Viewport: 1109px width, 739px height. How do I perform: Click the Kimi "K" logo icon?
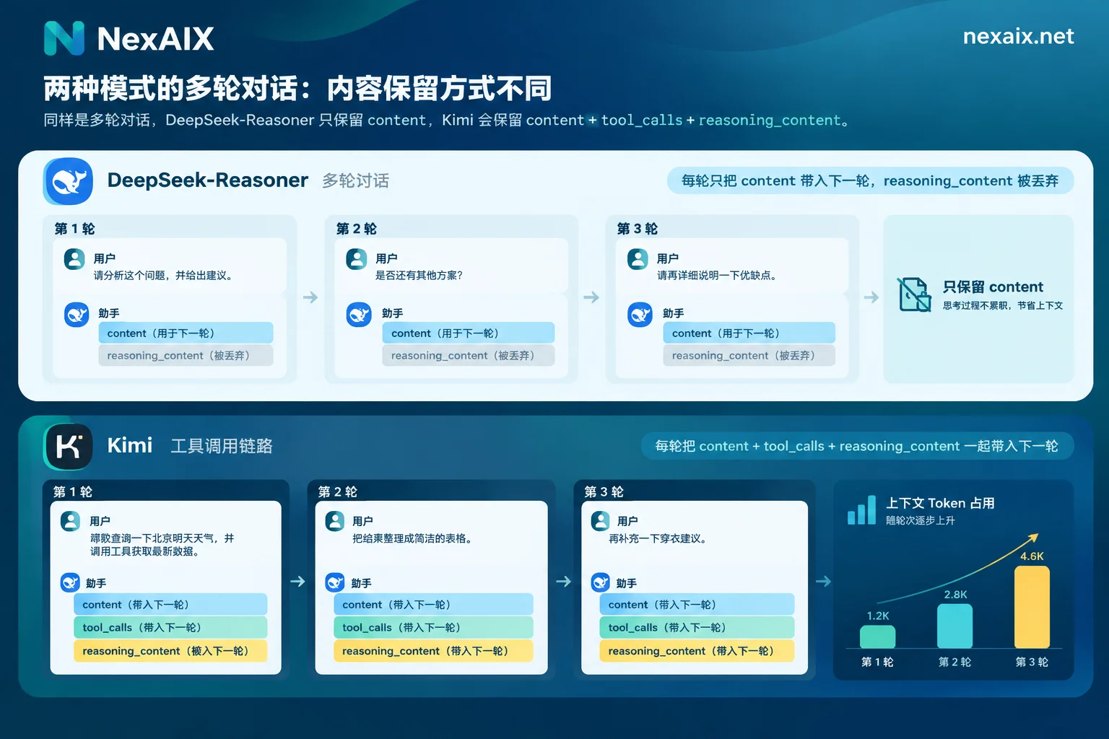pos(68,447)
